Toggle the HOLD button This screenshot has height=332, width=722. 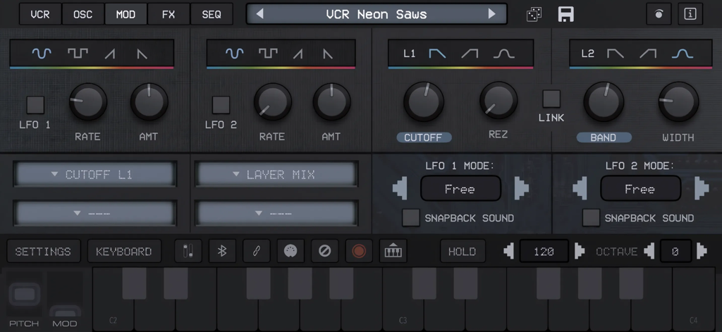point(463,252)
